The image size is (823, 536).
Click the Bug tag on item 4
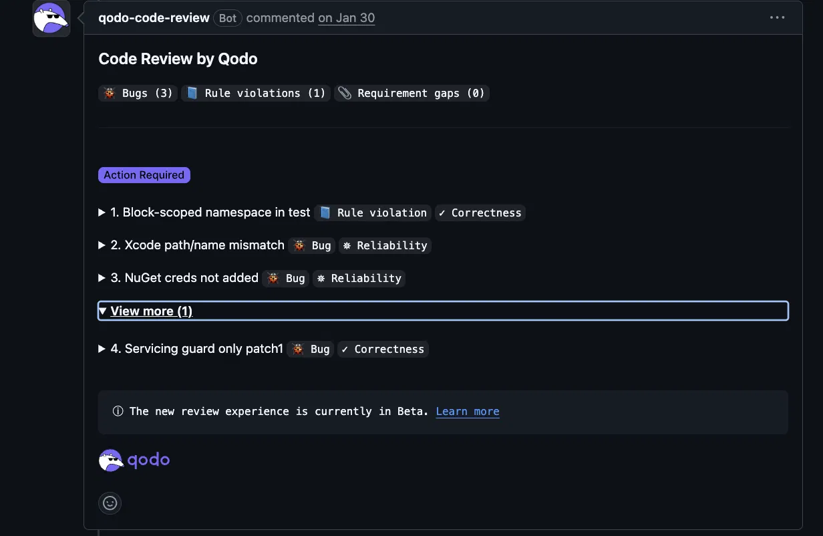click(311, 349)
